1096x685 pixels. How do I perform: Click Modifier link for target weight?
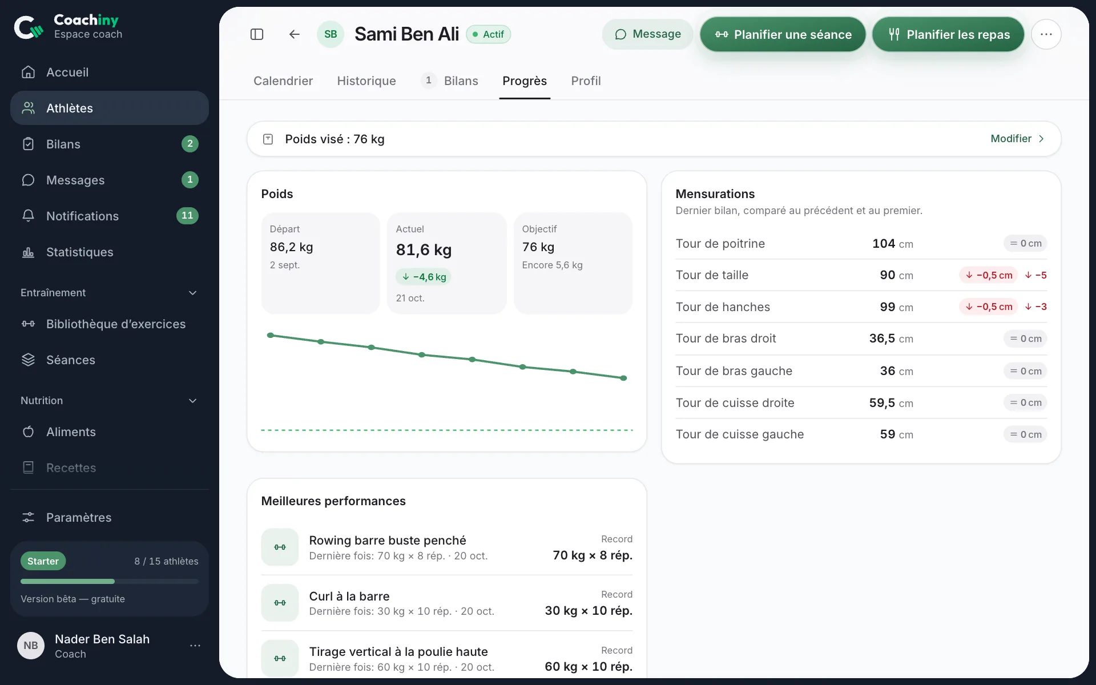(1017, 139)
